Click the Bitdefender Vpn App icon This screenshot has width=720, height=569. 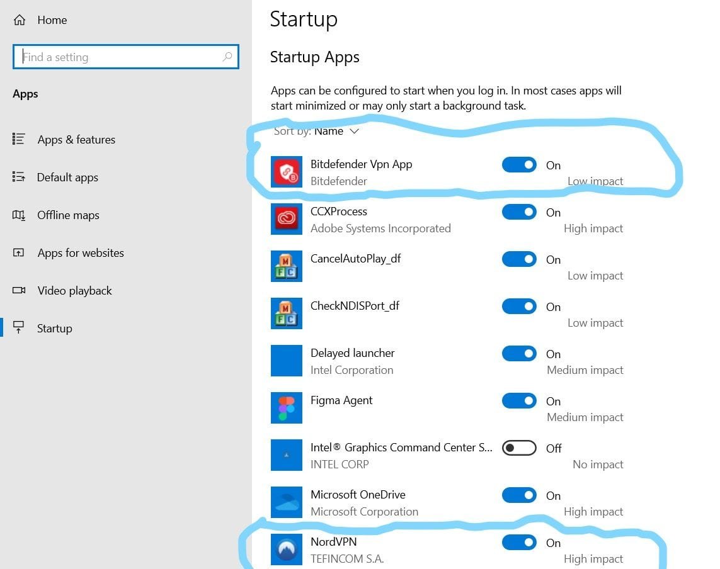click(287, 172)
